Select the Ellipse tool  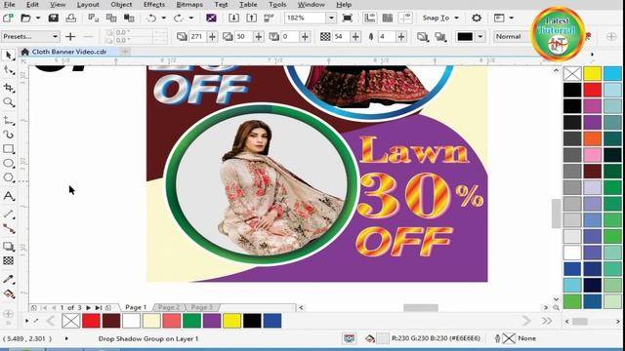(9, 164)
